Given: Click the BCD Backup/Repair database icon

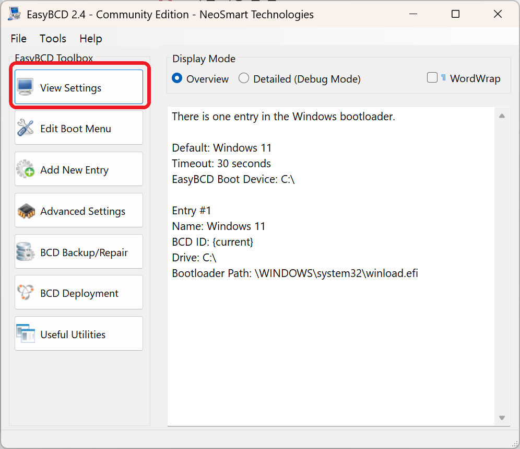Looking at the screenshot, I should [x=26, y=252].
